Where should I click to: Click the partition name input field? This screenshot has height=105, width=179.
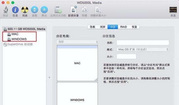(143, 43)
